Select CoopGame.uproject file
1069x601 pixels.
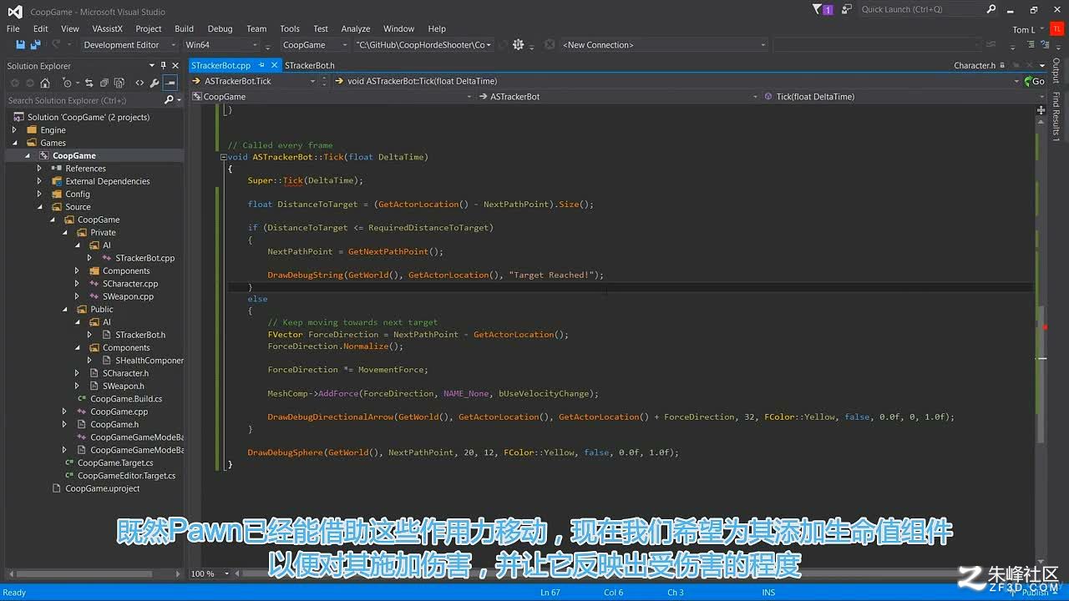[102, 488]
